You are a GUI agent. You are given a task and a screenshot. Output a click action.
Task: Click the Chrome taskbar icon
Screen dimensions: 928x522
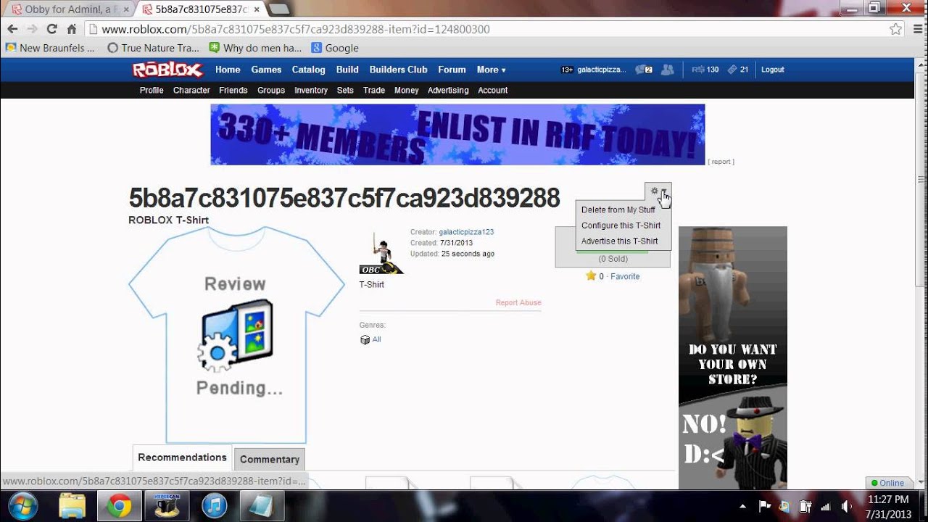pyautogui.click(x=120, y=505)
